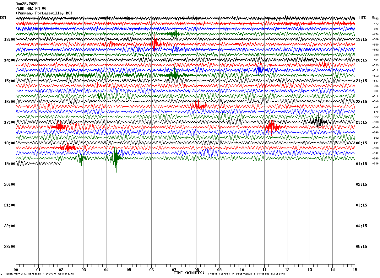This screenshot has height=278, width=380.
Task: Select the "18:00" CST time label
Action: (10, 143)
